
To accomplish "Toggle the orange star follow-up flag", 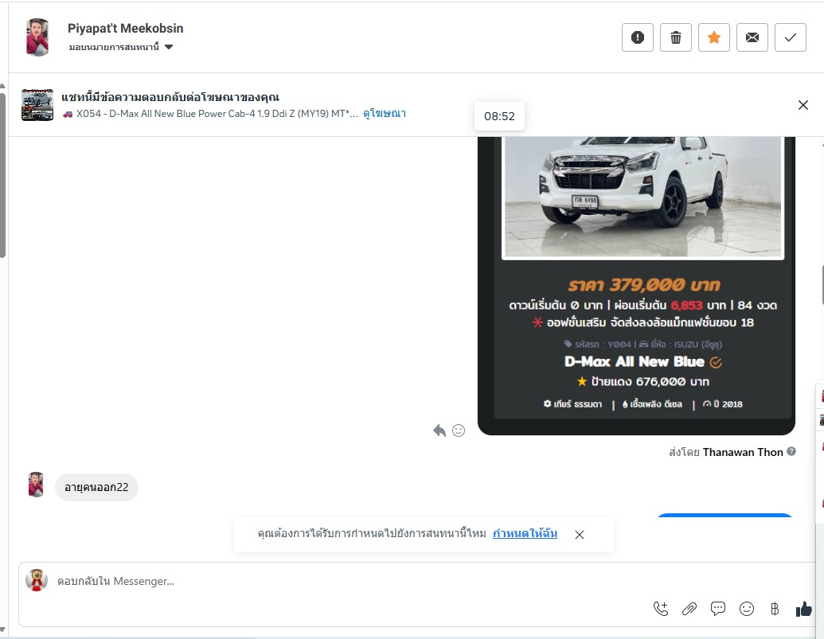I will pos(714,37).
